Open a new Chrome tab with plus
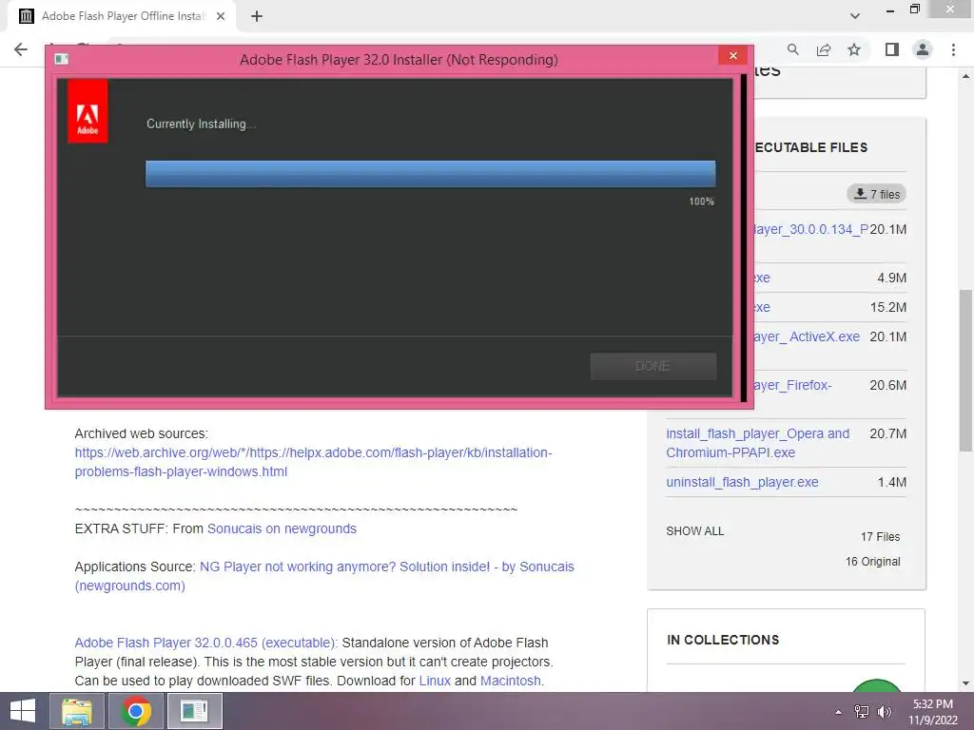This screenshot has height=730, width=974. pyautogui.click(x=257, y=16)
